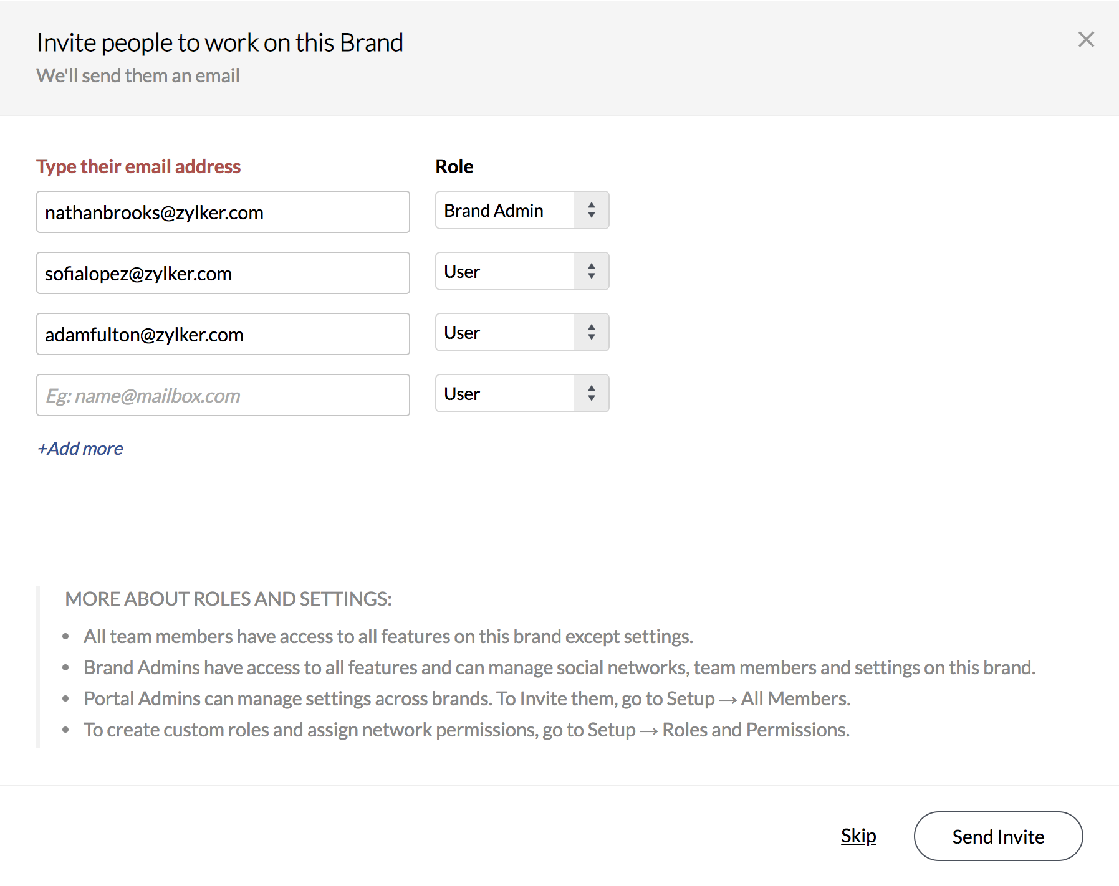Click the Role column header
The image size is (1119, 886).
coord(454,167)
